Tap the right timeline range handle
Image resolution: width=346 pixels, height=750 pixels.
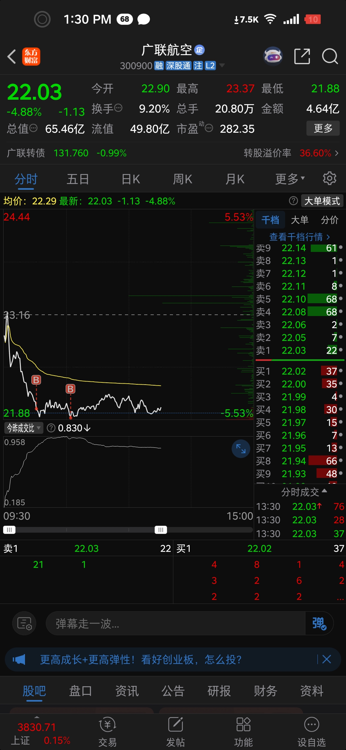coord(161,530)
